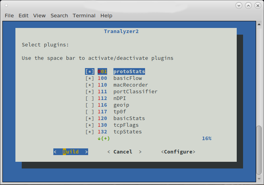Click plugin number 116

pos(102,105)
